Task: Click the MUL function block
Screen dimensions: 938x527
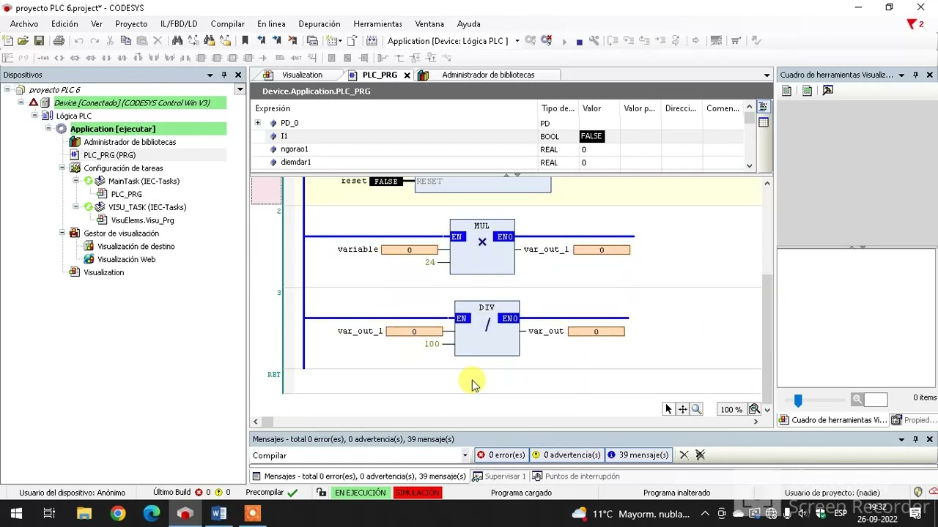Action: [x=482, y=247]
